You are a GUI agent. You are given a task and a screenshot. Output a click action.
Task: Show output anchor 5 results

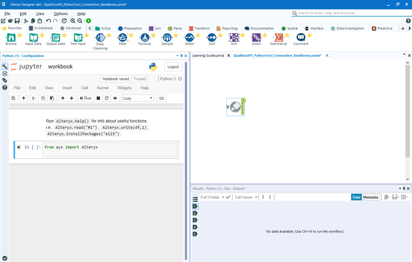(195, 234)
